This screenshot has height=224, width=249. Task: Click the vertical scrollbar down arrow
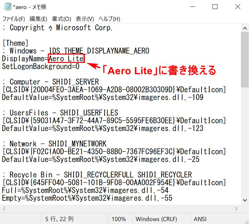tap(245, 200)
